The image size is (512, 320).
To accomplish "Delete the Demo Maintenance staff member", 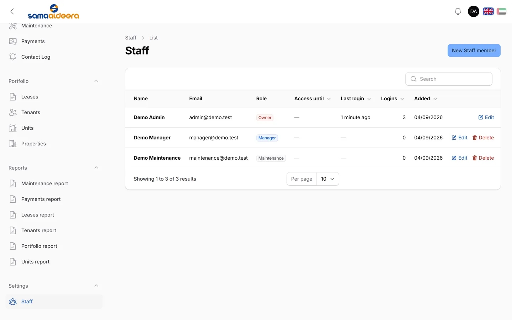I will (x=483, y=158).
